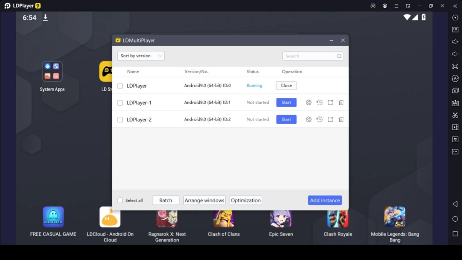Delete LDPlayer-1 using trash icon
The width and height of the screenshot is (462, 260).
coord(341,102)
